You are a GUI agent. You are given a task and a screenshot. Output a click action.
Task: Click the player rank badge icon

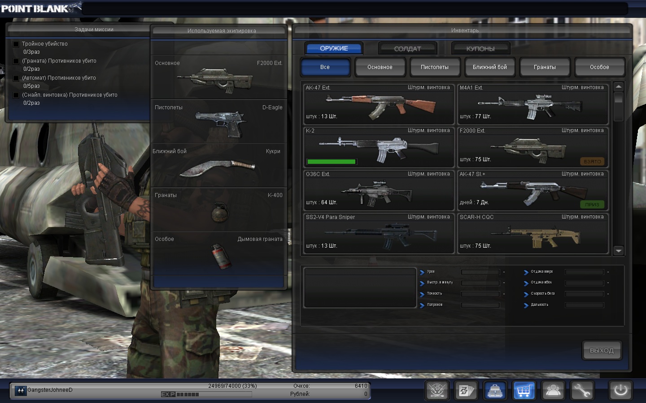tap(21, 390)
